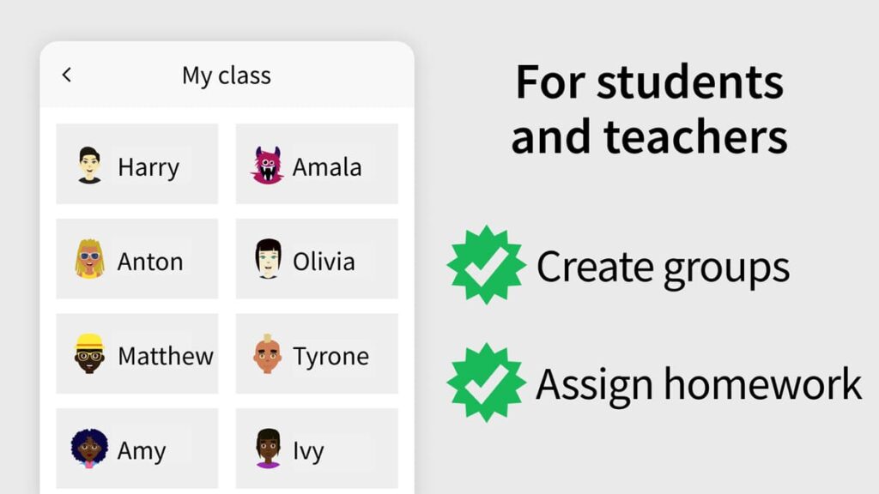Click Amala's pink monster avatar
This screenshot has width=879, height=494.
[267, 165]
